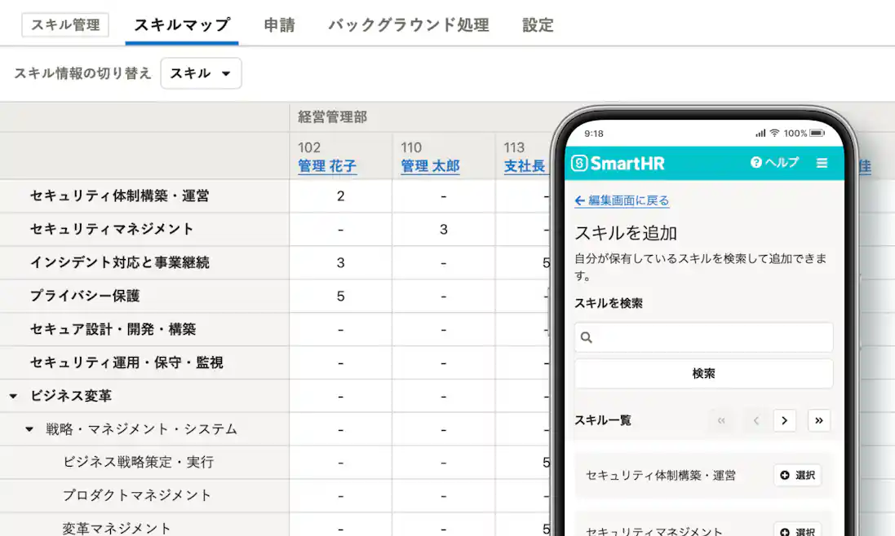Click the skill search input field
This screenshot has width=895, height=536.
click(x=703, y=337)
